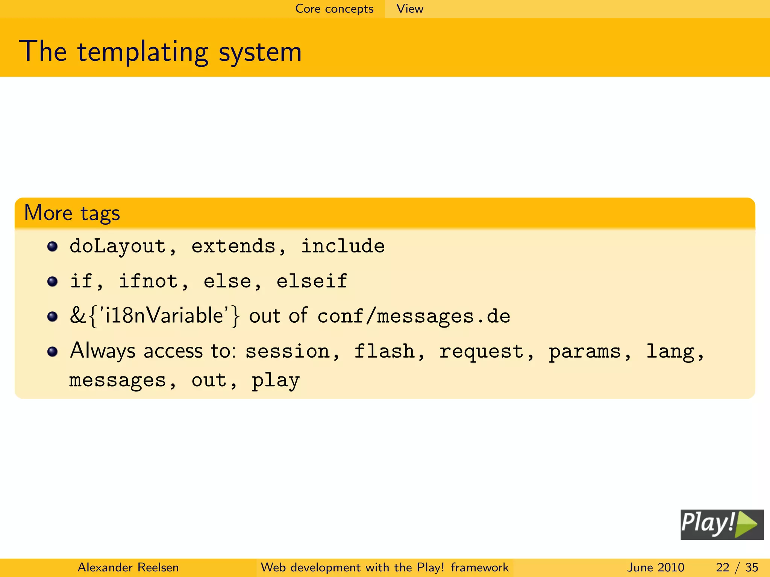Click the session keyword in the last bullet
The width and height of the screenshot is (770, 577).
pyautogui.click(x=288, y=352)
